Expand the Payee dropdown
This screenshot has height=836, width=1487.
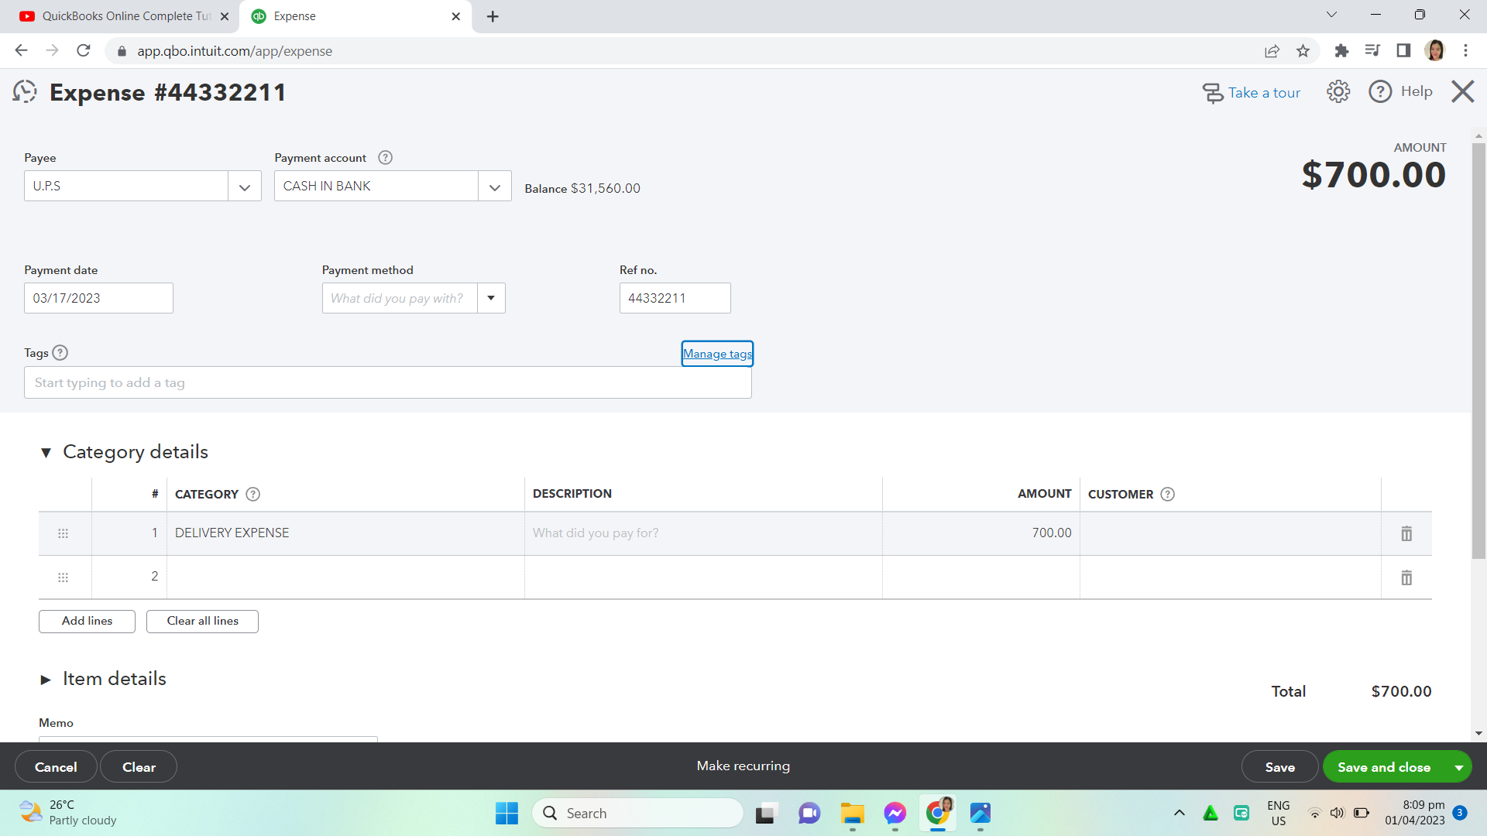click(245, 187)
